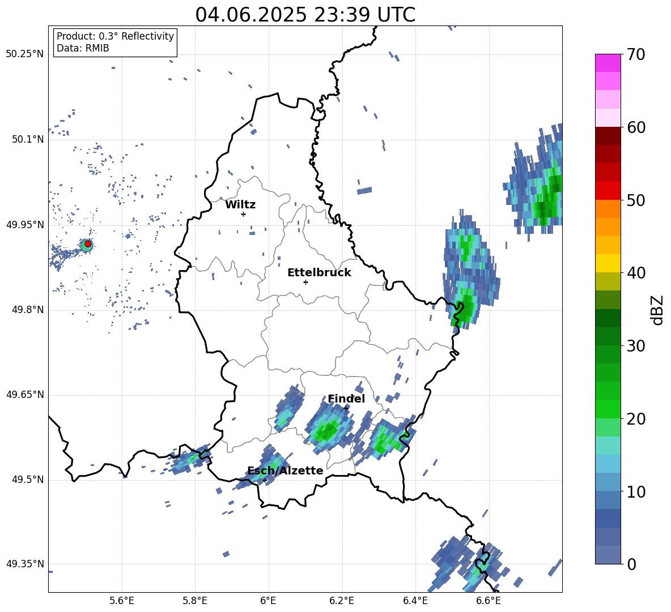Click the 50.25°N latitude label
The image size is (671, 612).
[25, 54]
